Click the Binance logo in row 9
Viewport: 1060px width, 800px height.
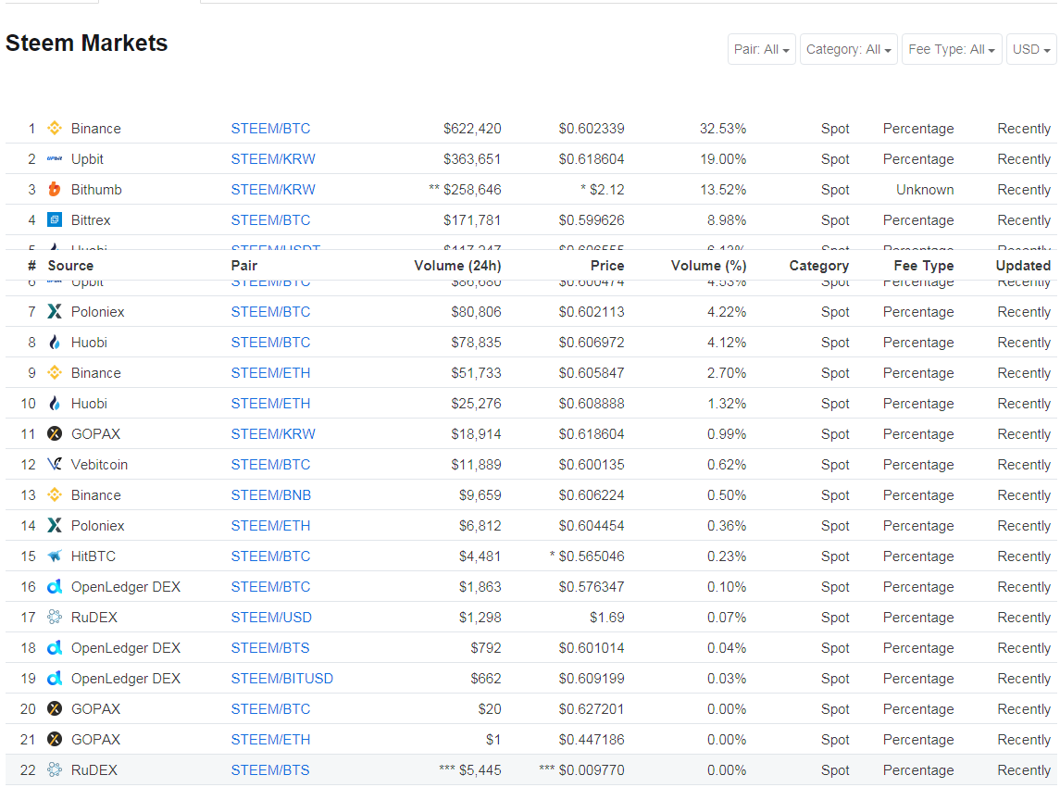point(55,372)
